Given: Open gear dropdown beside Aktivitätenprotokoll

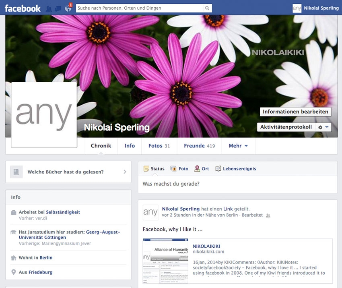Looking at the screenshot, I should click(x=323, y=127).
